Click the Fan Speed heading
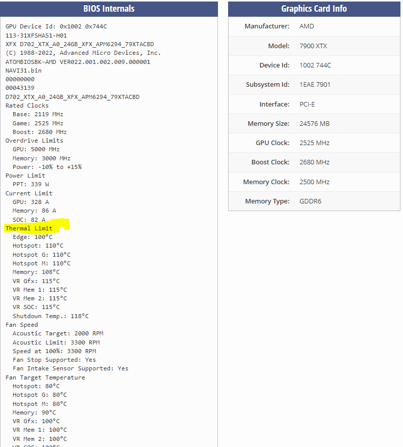 click(22, 325)
